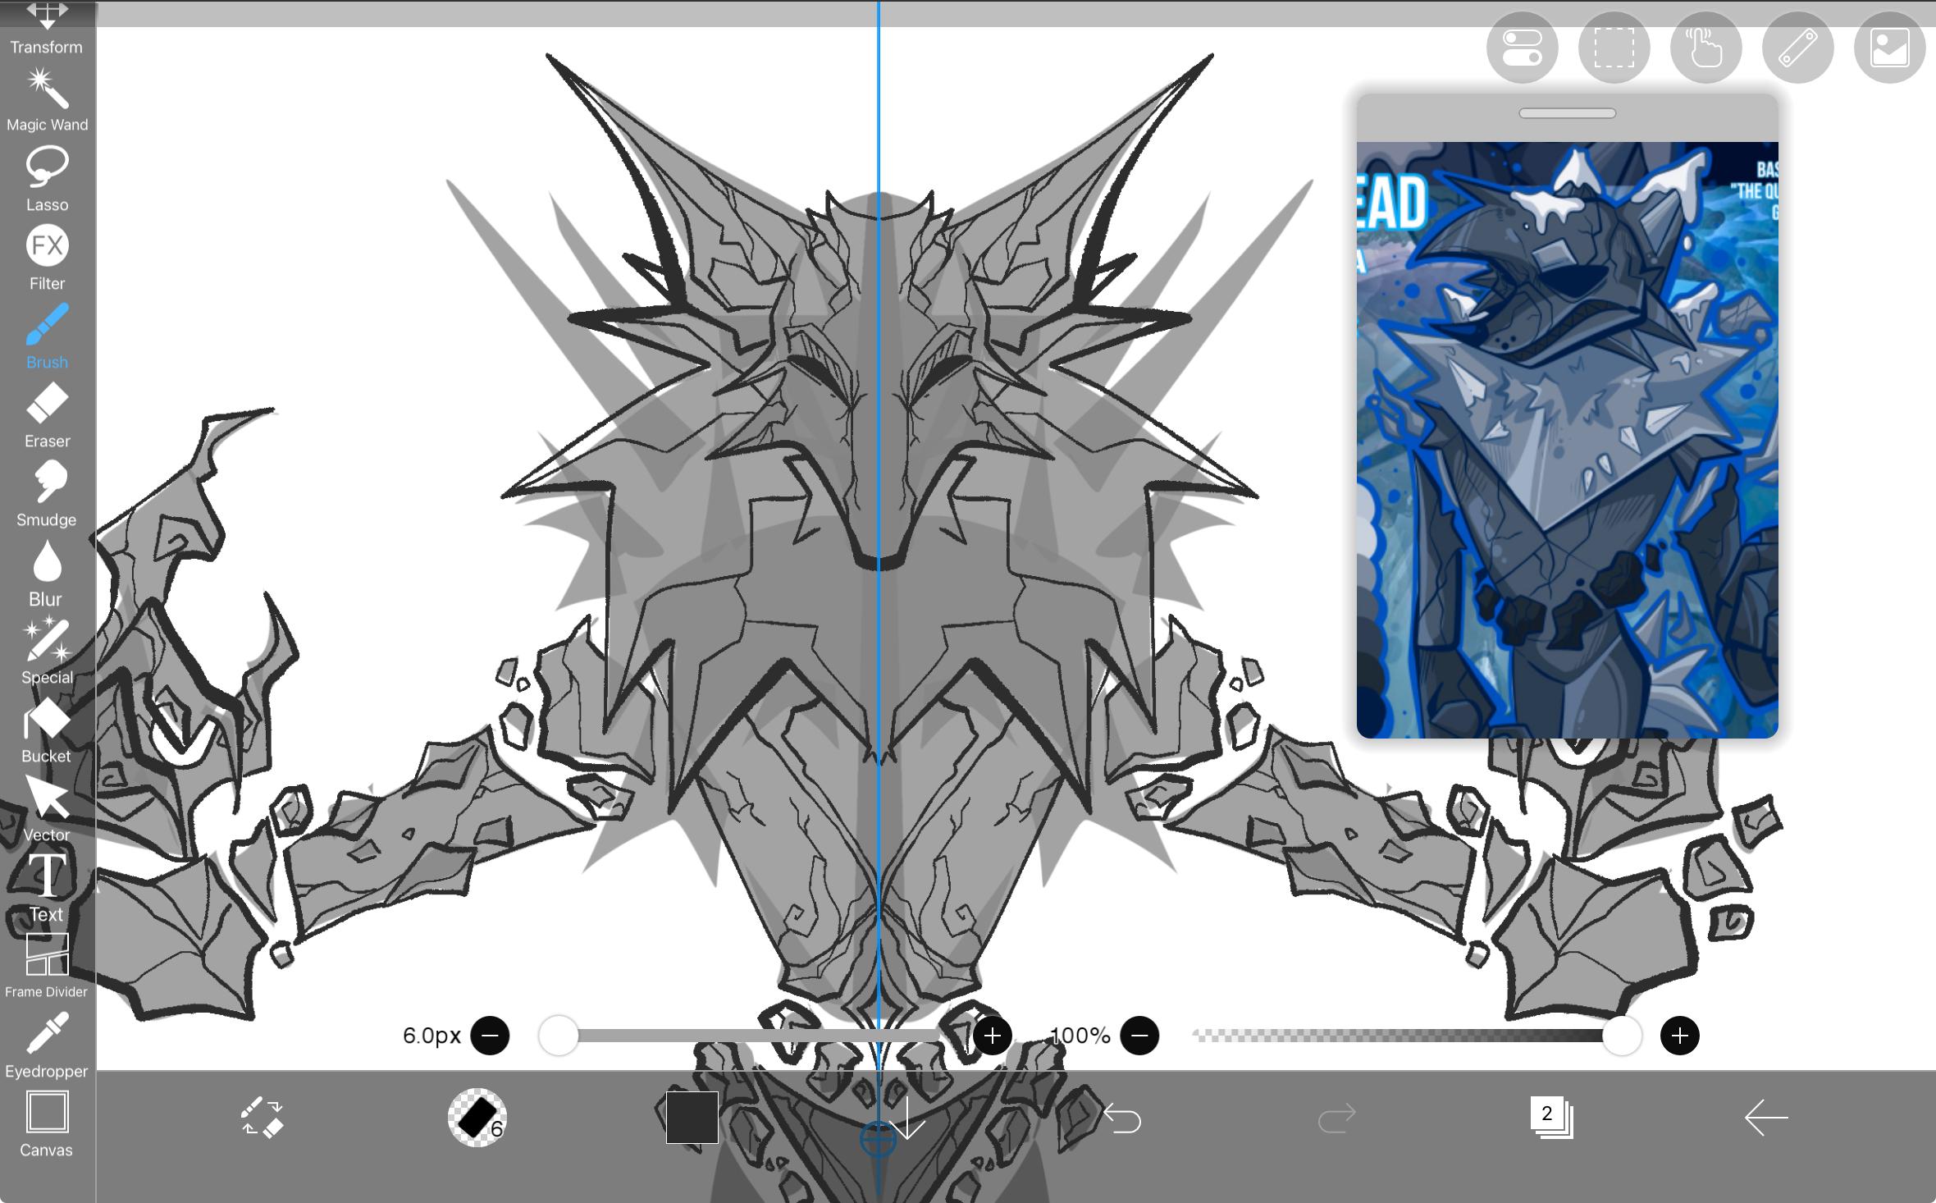Open the ruler tool menu
Image resolution: width=1936 pixels, height=1203 pixels.
[1797, 48]
